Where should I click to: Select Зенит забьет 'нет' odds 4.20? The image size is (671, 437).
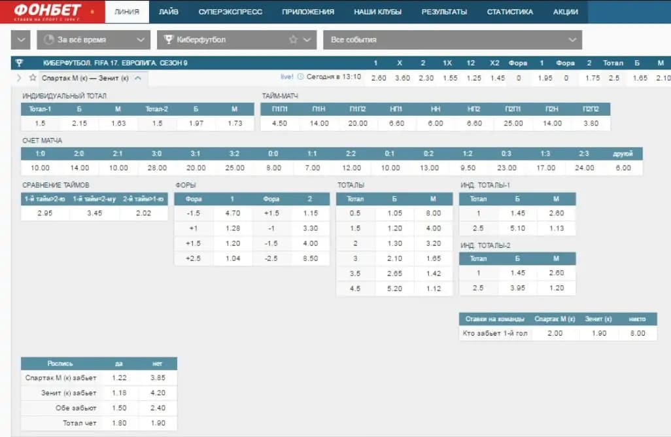coord(158,393)
